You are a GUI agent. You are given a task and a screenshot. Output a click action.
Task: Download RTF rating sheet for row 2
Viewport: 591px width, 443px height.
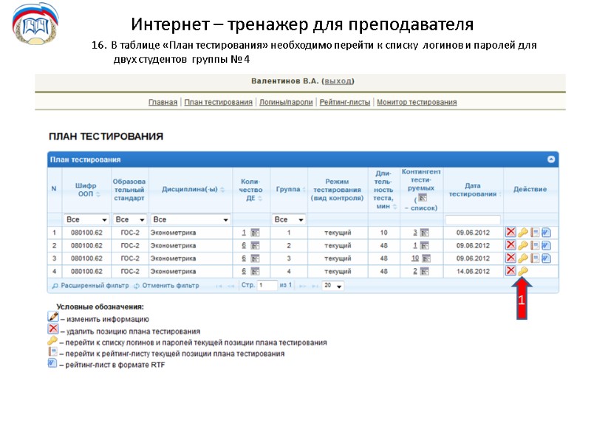tap(546, 246)
